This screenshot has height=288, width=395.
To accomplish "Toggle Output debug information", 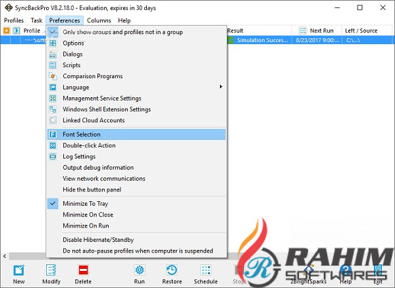I will pyautogui.click(x=136, y=168).
